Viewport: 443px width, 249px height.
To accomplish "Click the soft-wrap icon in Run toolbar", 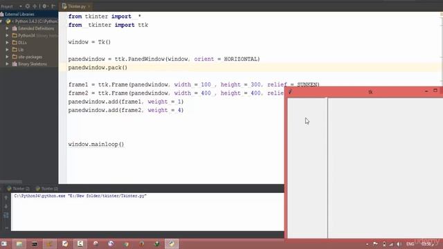I will pos(6,216).
